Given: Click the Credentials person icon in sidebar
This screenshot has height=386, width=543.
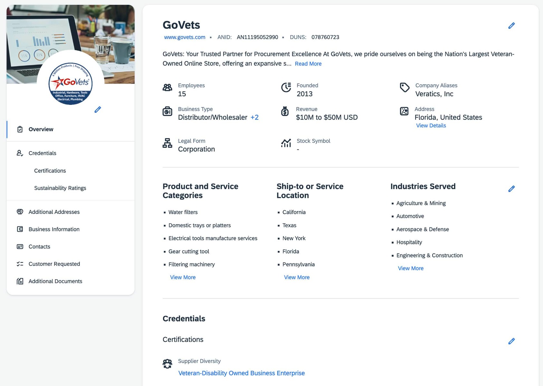Looking at the screenshot, I should (x=20, y=153).
